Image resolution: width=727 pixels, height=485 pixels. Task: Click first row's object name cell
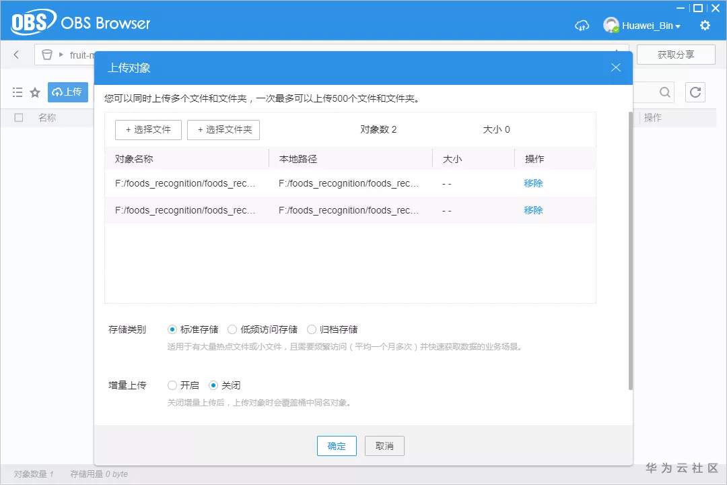pyautogui.click(x=186, y=183)
